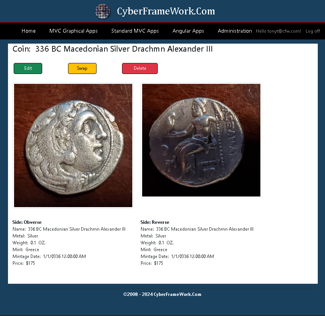Click the green Edit button

(28, 68)
